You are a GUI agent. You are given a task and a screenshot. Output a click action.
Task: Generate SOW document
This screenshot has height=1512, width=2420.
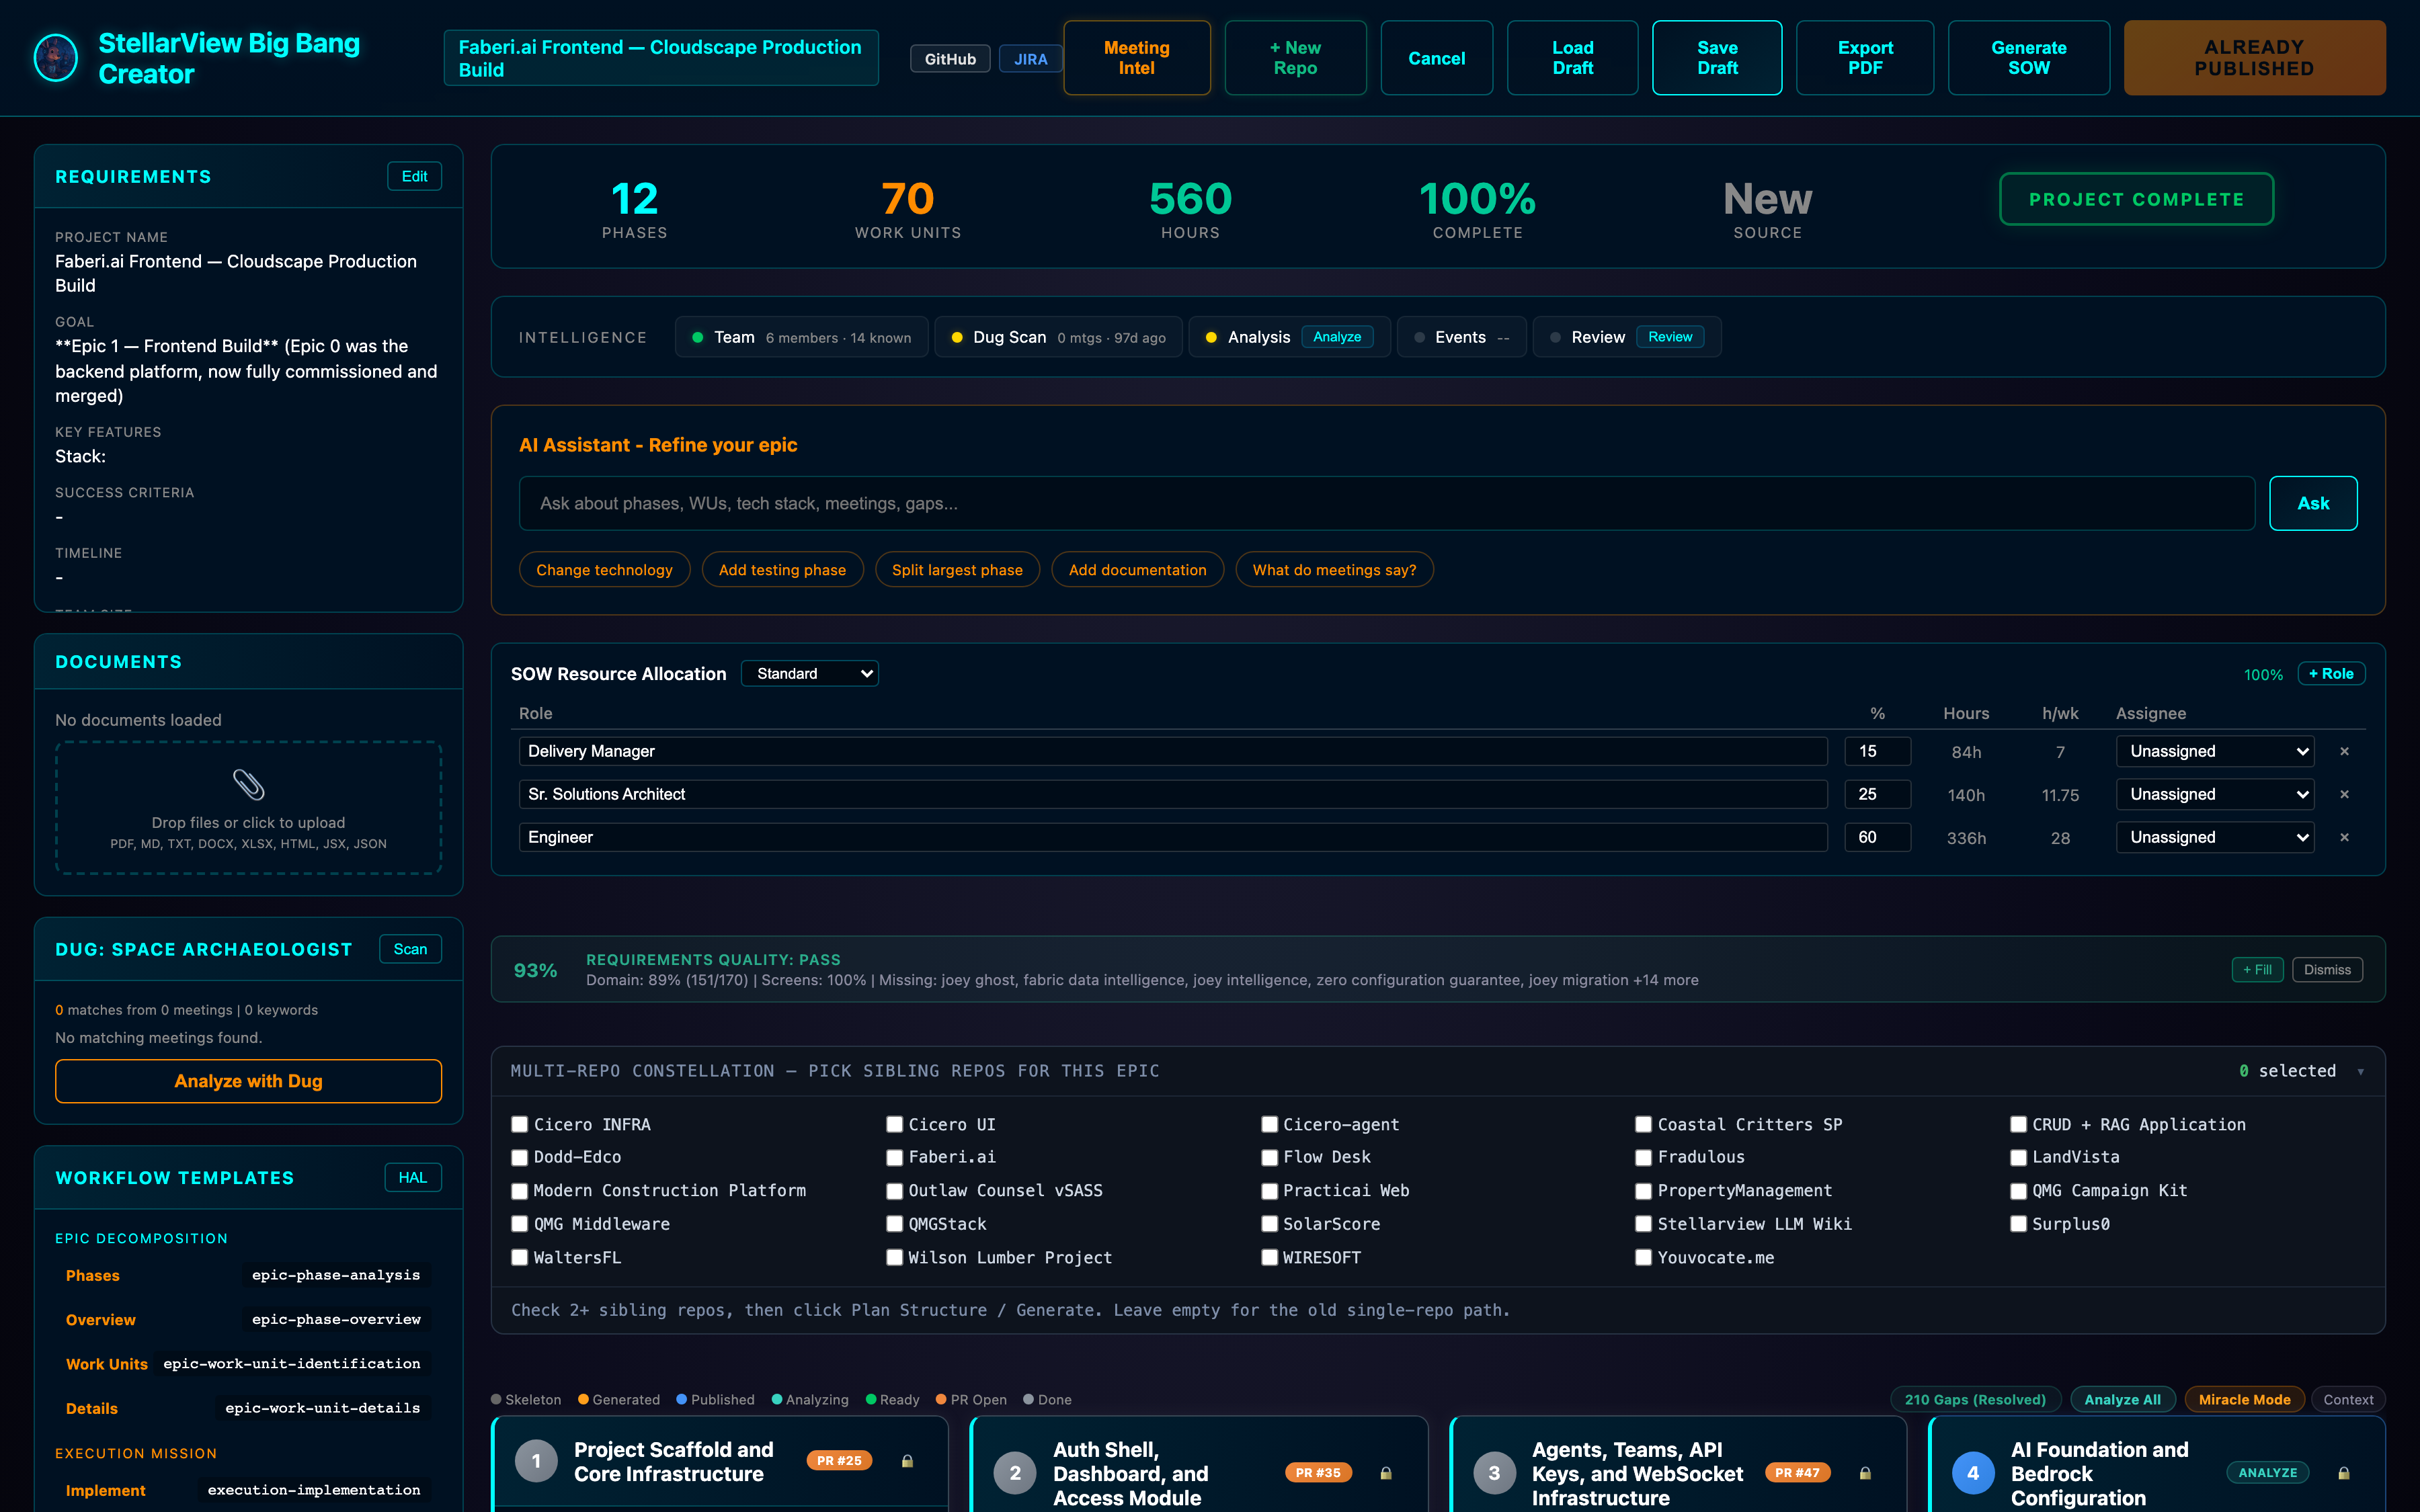(x=2029, y=58)
